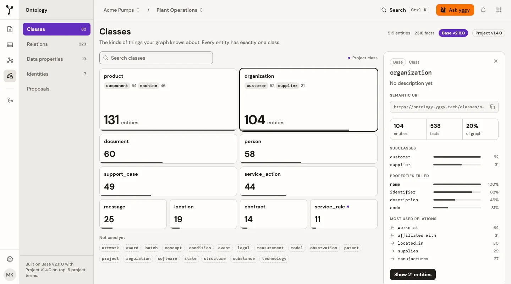
Task: Click the works_at relation row
Action: 444,228
